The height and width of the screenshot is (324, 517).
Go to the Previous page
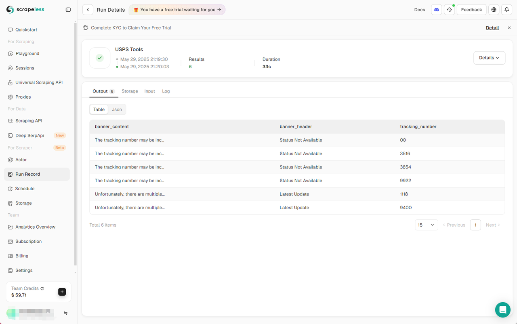(x=454, y=225)
